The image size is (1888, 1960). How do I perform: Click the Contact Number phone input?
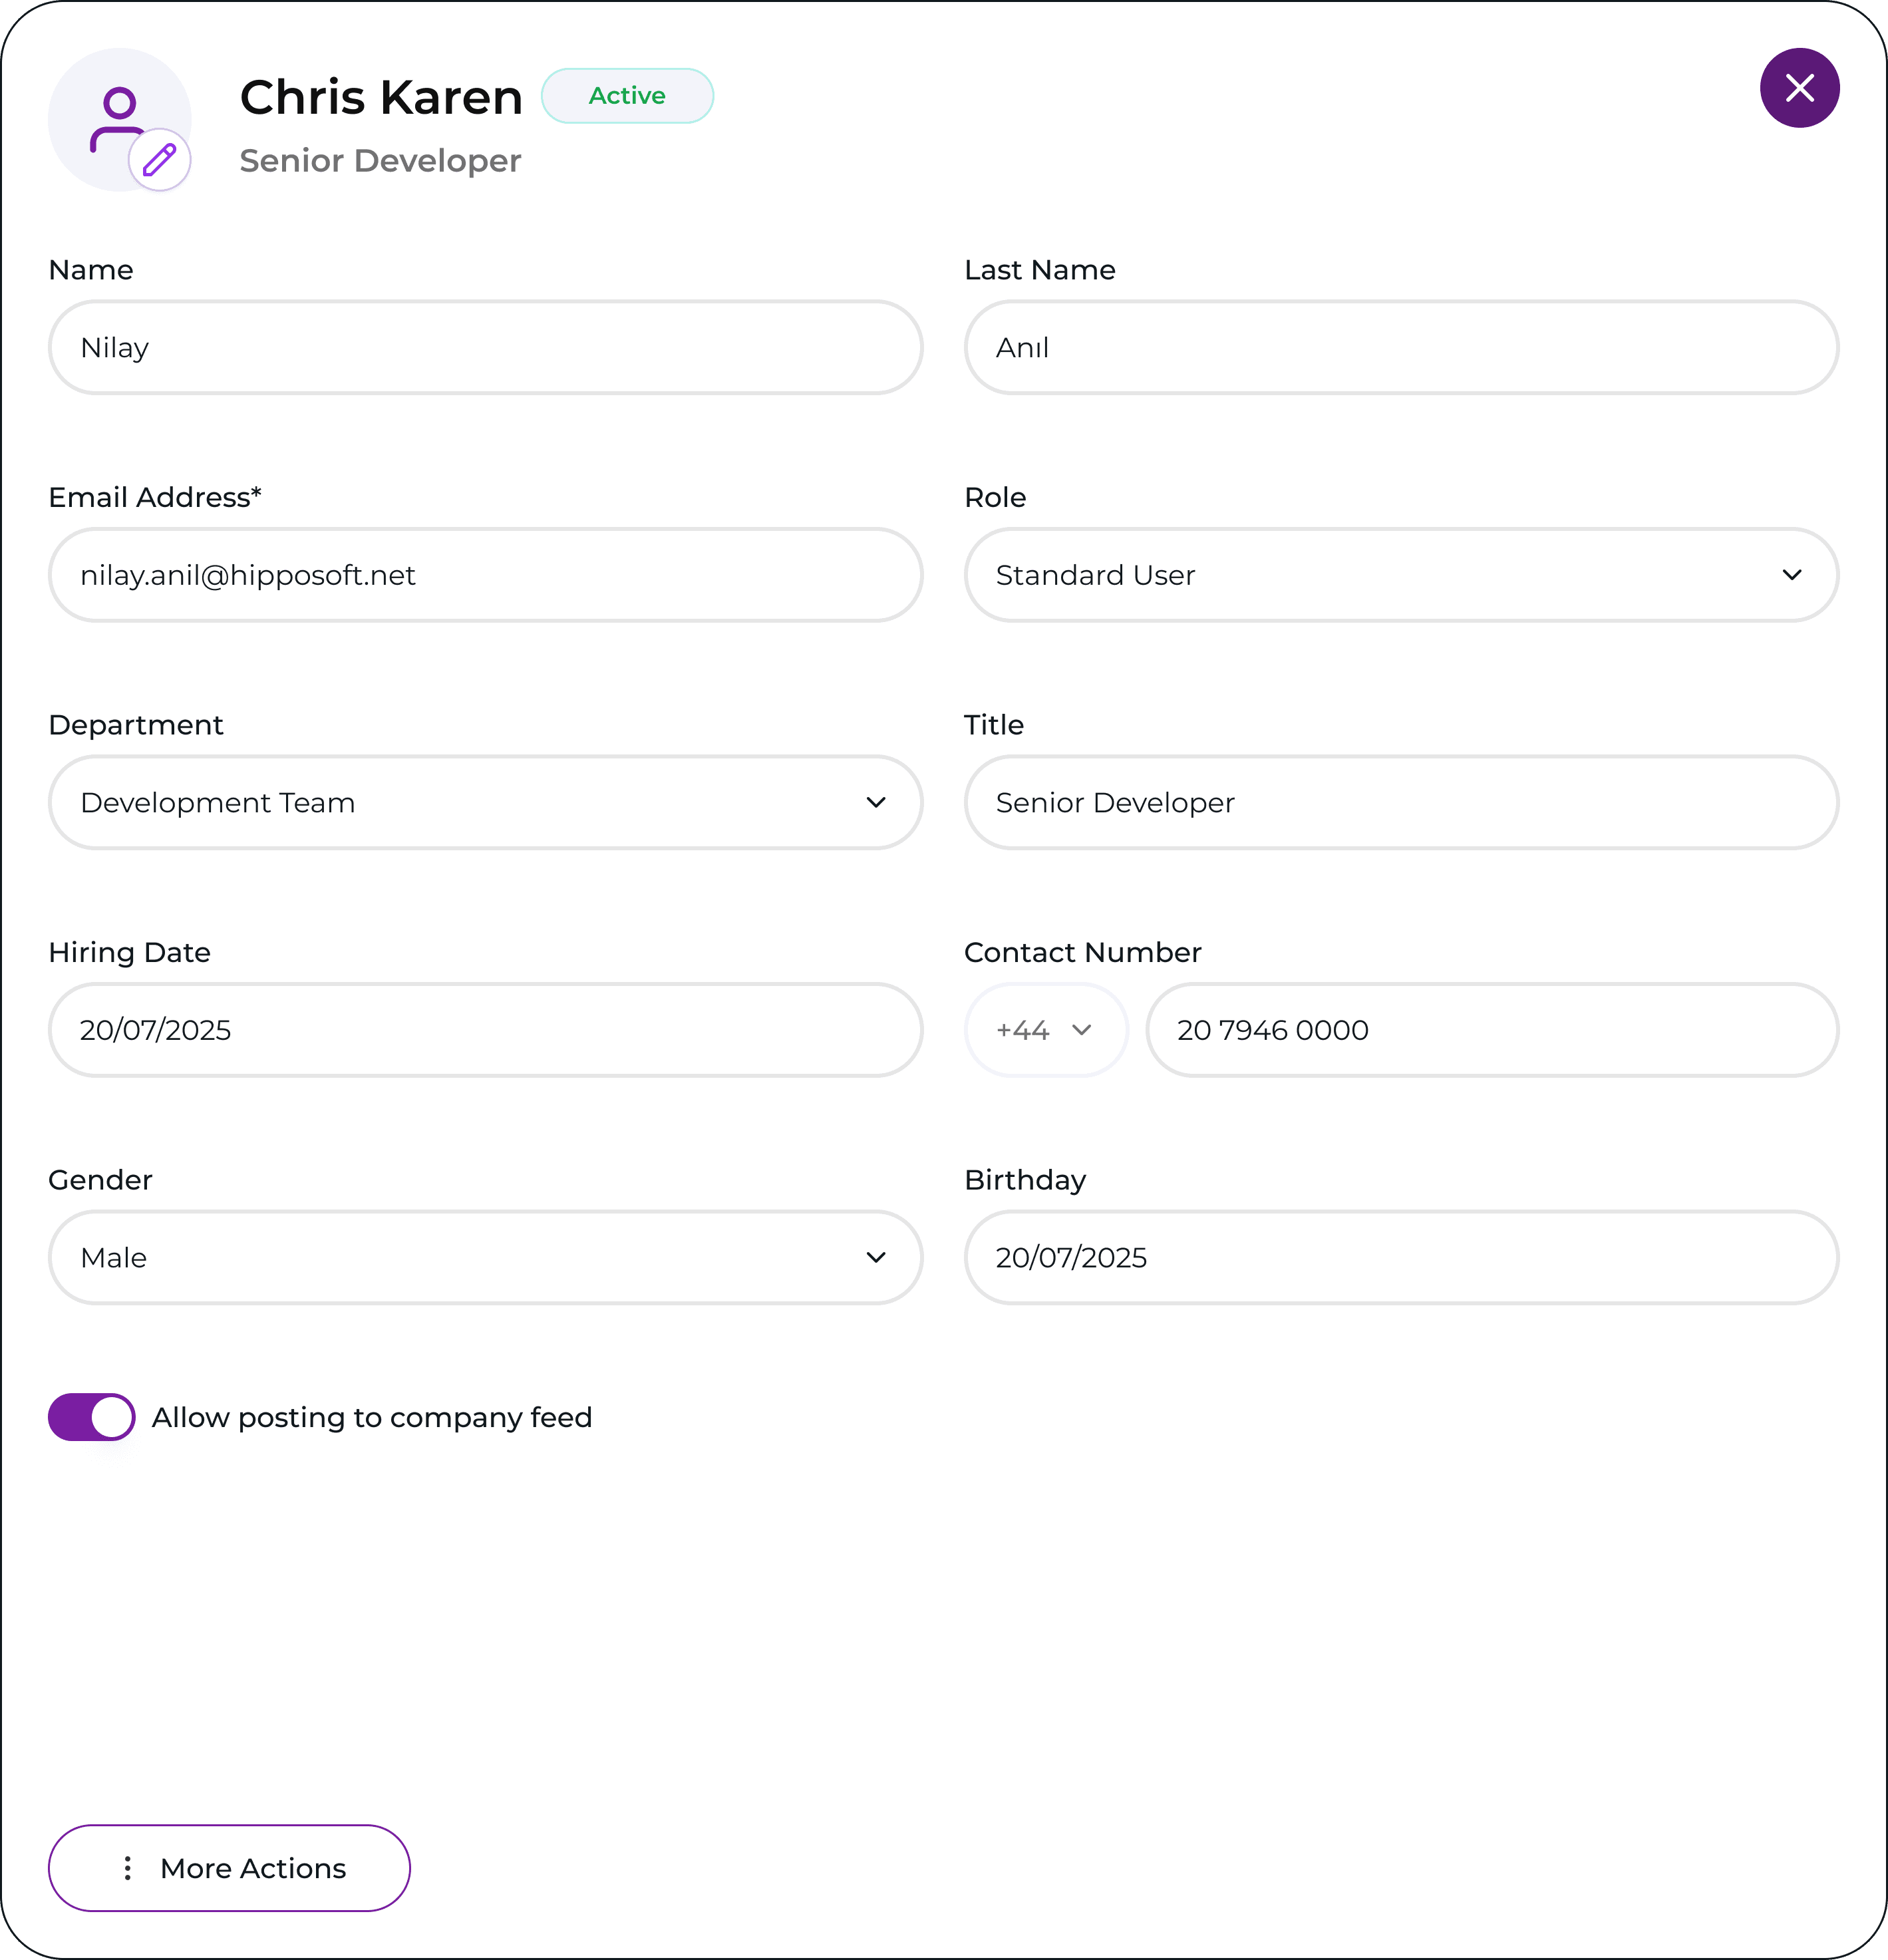(1490, 1030)
